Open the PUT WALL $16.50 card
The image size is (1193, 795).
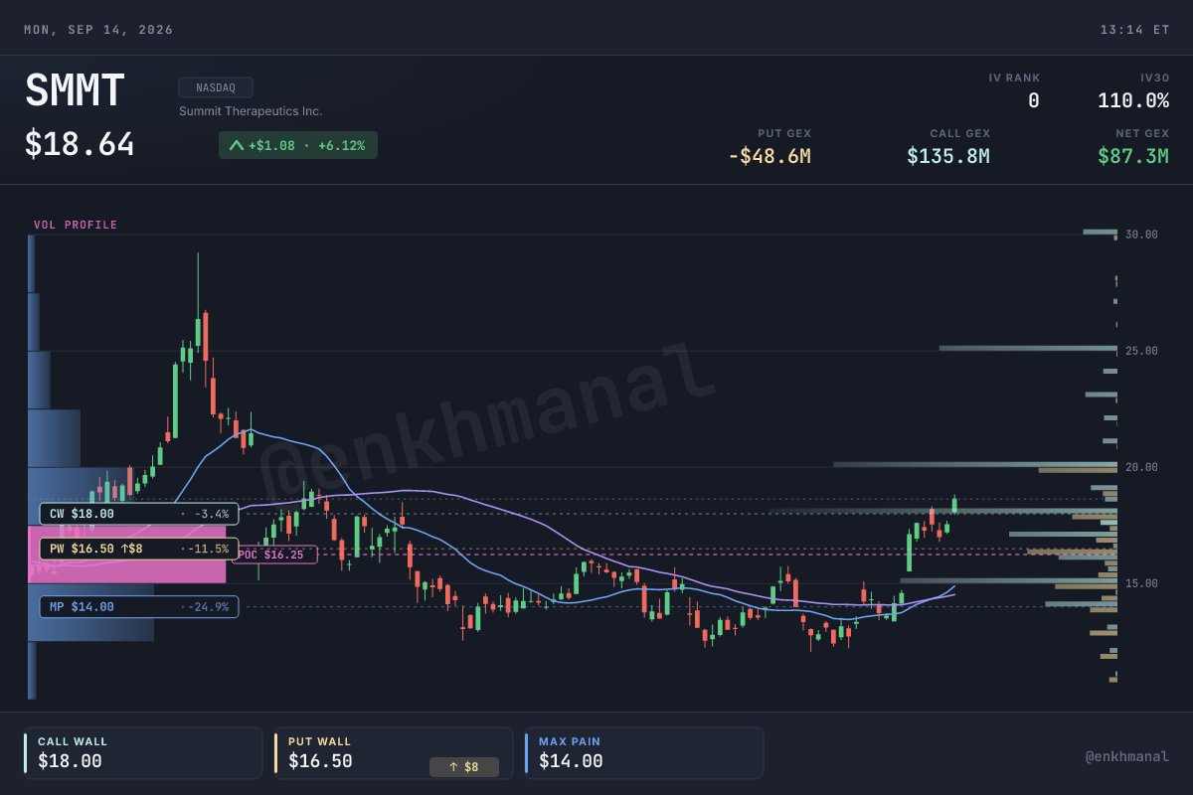(x=392, y=753)
